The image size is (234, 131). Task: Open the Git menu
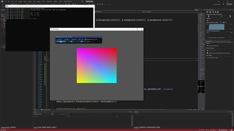(x=16, y=1)
